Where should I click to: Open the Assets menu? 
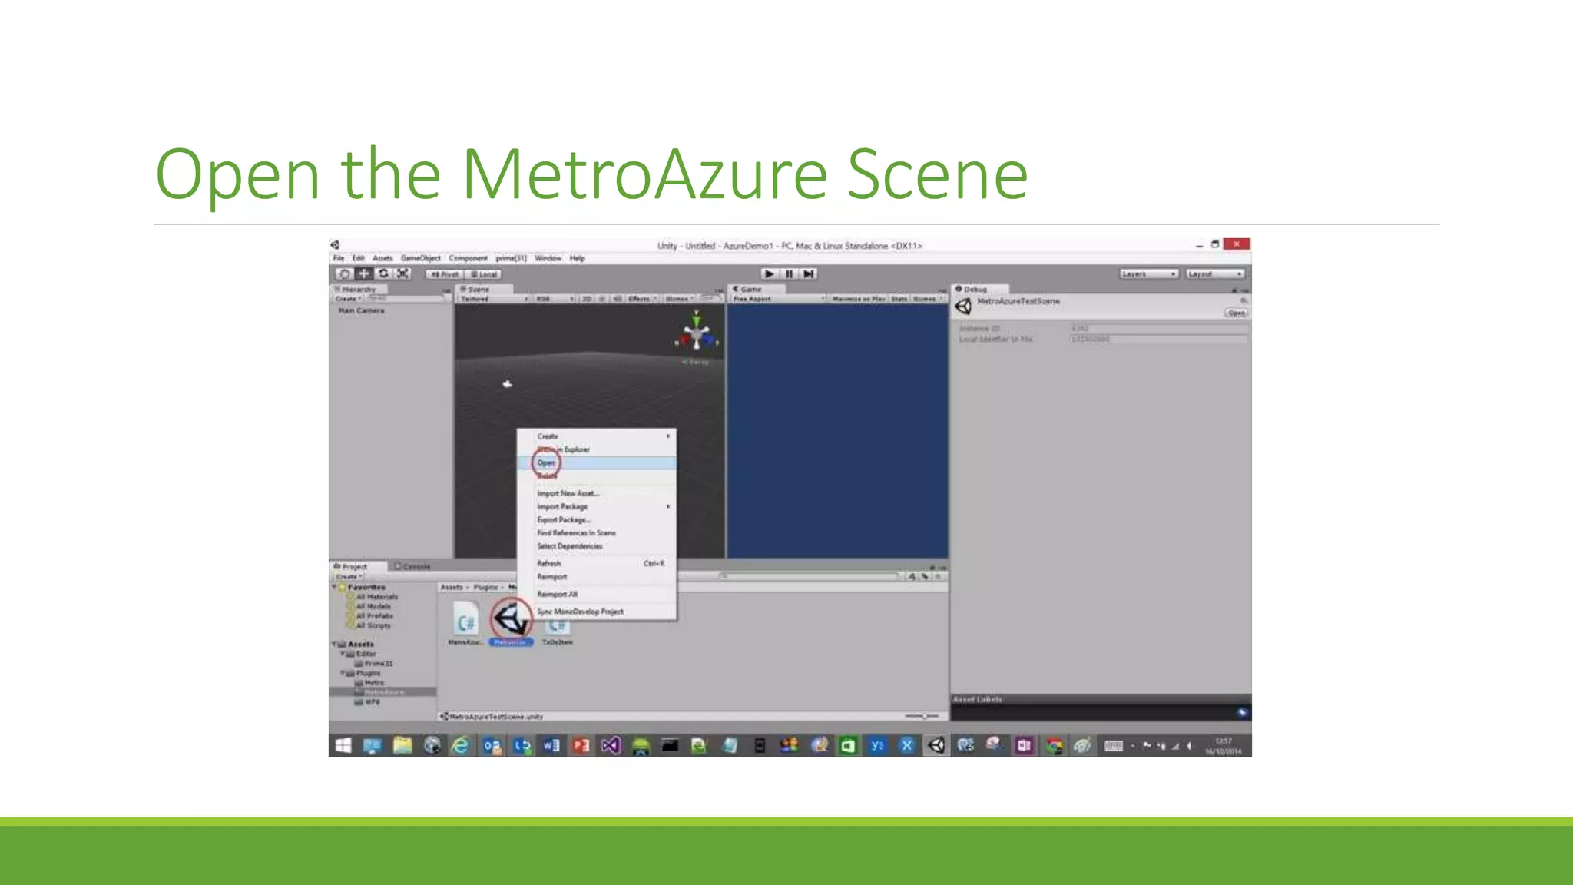point(382,258)
